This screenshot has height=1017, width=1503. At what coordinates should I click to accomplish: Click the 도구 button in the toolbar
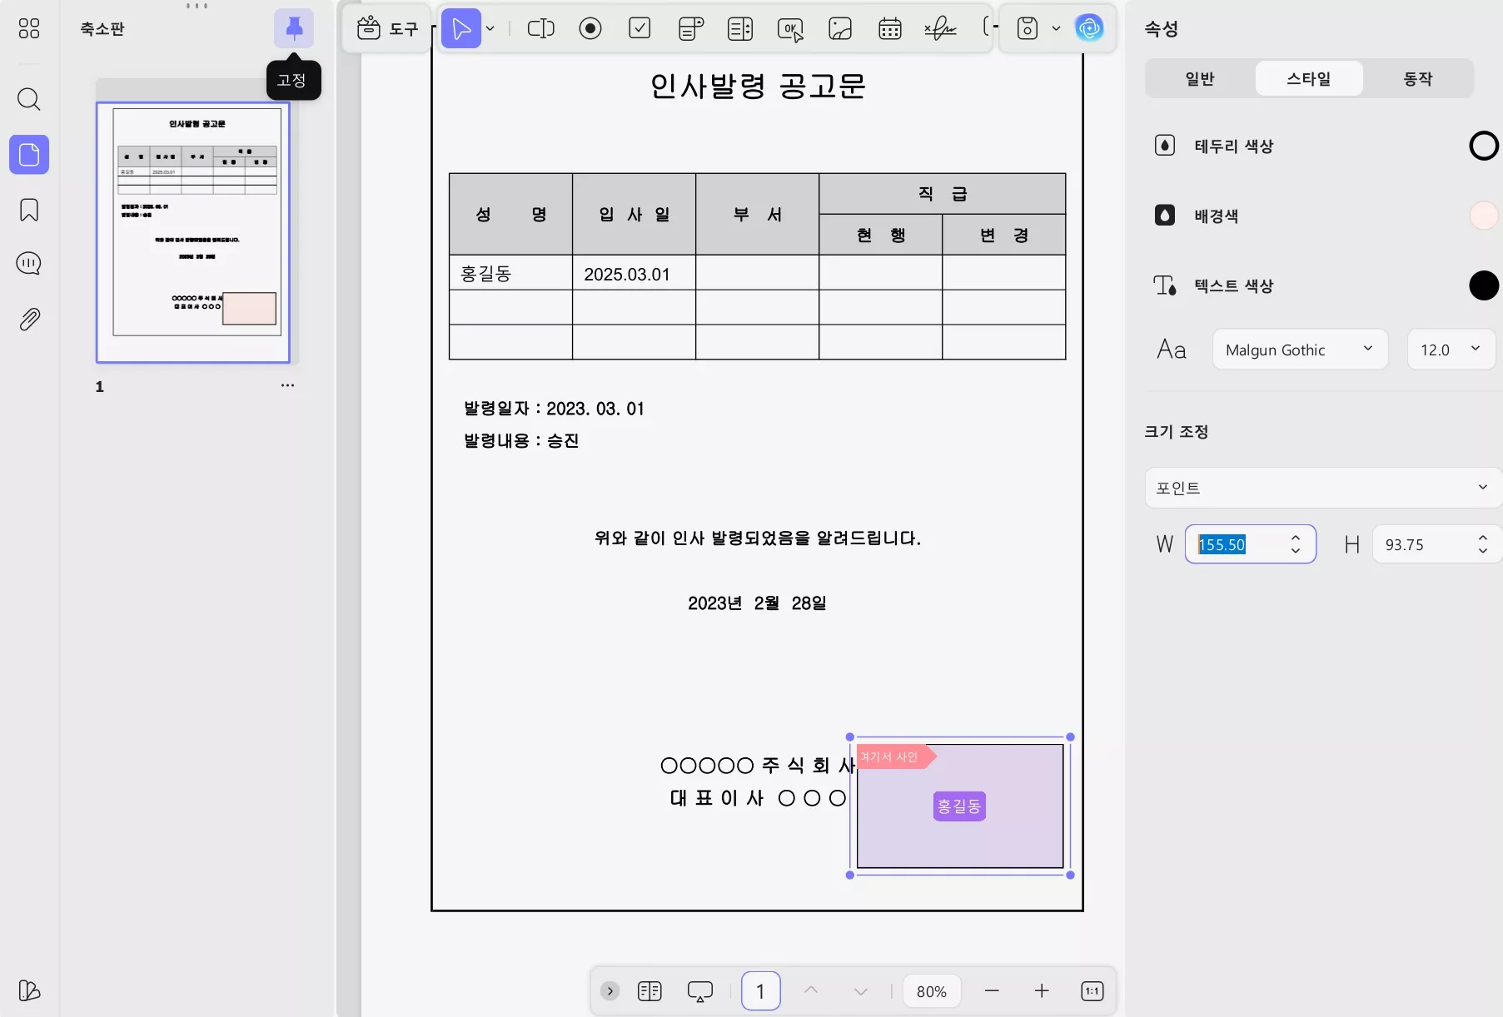click(386, 28)
